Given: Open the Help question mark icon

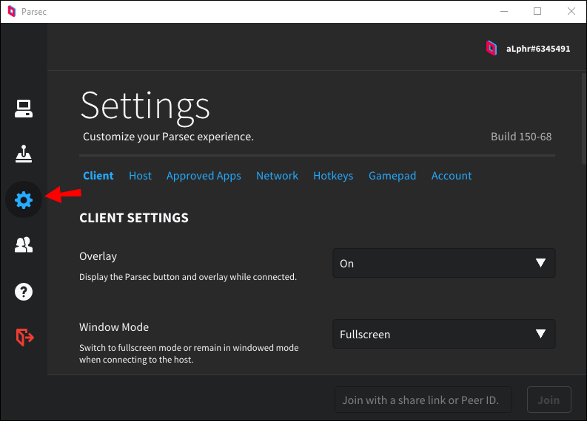Looking at the screenshot, I should tap(24, 292).
